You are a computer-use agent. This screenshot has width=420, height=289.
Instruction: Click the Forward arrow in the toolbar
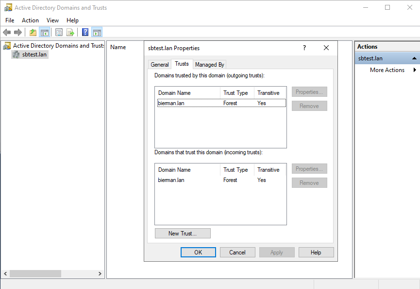pos(17,33)
